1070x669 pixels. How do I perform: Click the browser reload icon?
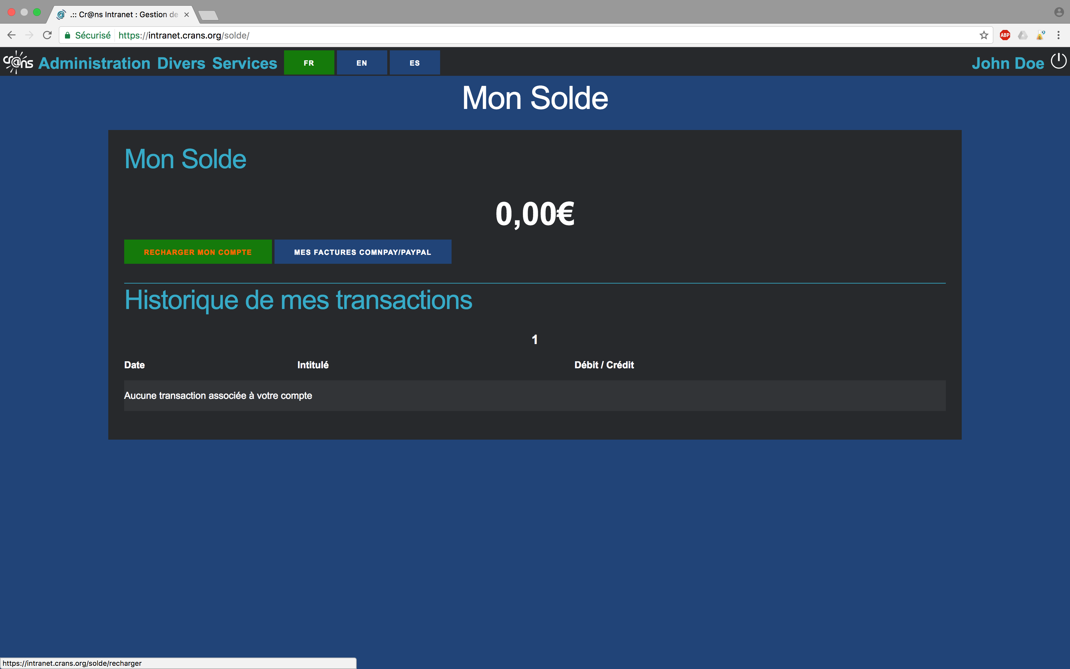point(47,35)
